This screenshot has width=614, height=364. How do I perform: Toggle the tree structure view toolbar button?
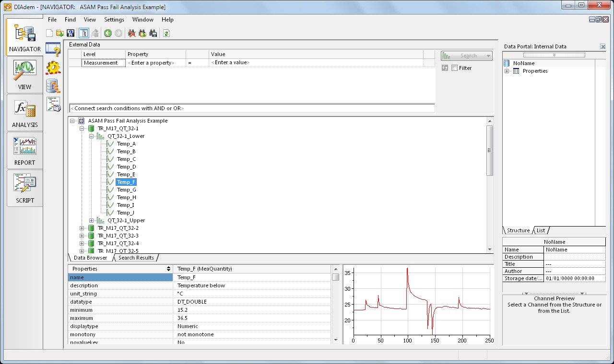point(83,33)
